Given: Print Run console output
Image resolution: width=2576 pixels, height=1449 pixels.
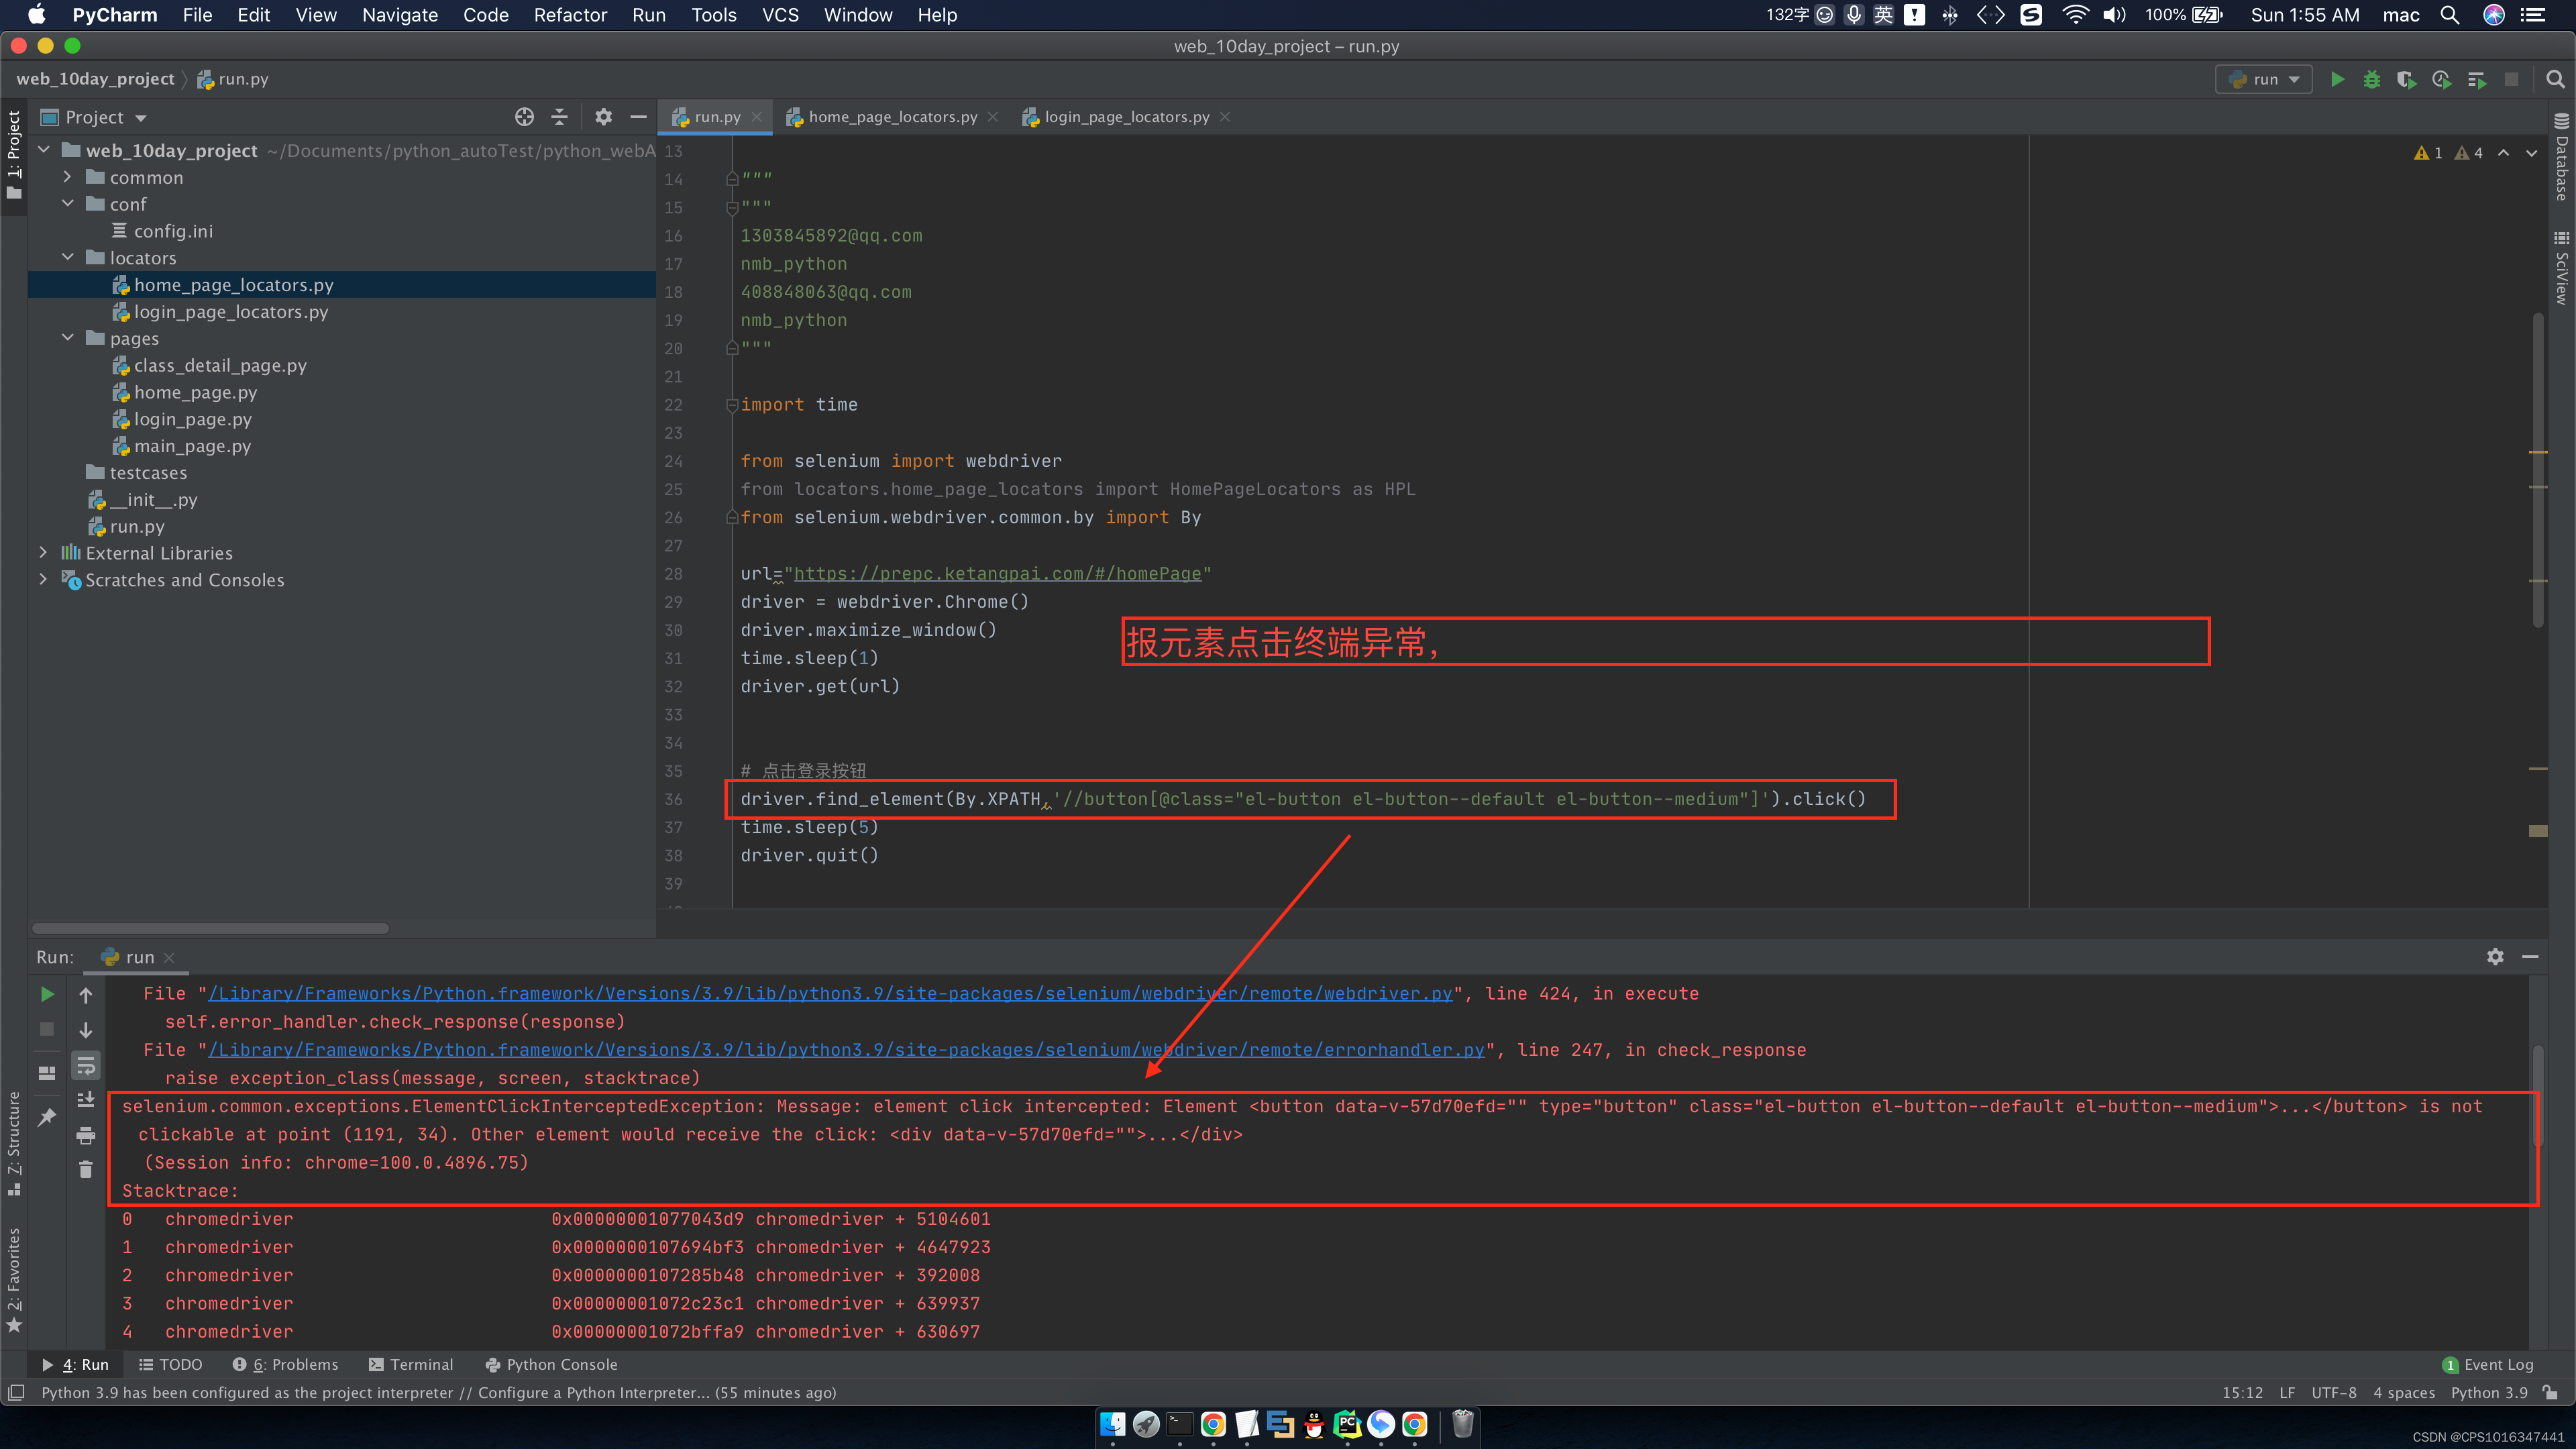Looking at the screenshot, I should point(86,1135).
